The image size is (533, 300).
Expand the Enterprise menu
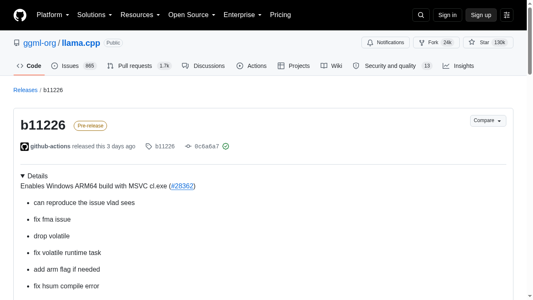[x=243, y=15]
